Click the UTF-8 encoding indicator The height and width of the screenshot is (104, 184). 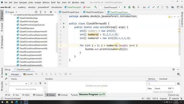155,99
